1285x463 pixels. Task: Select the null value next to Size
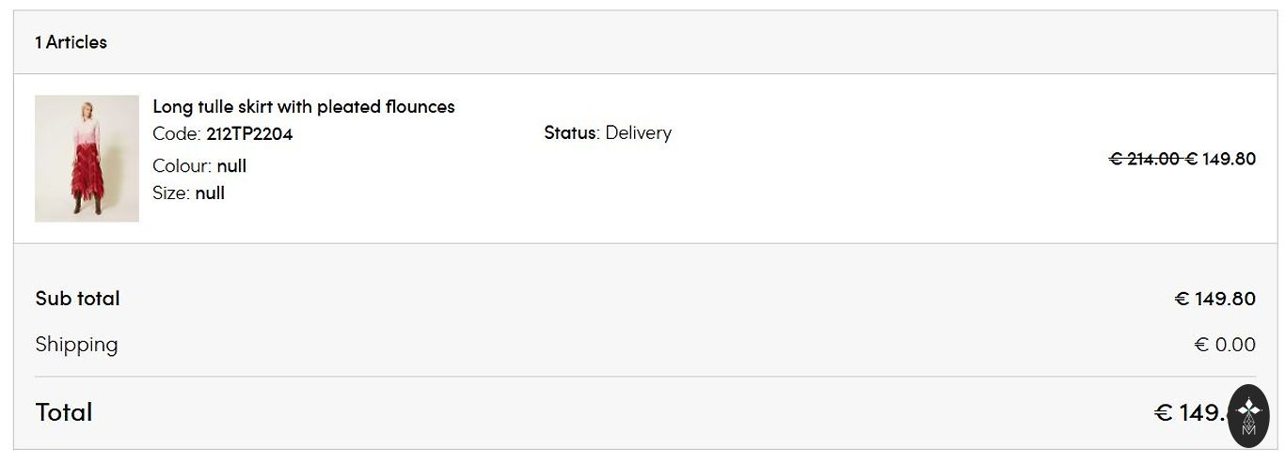pos(210,193)
